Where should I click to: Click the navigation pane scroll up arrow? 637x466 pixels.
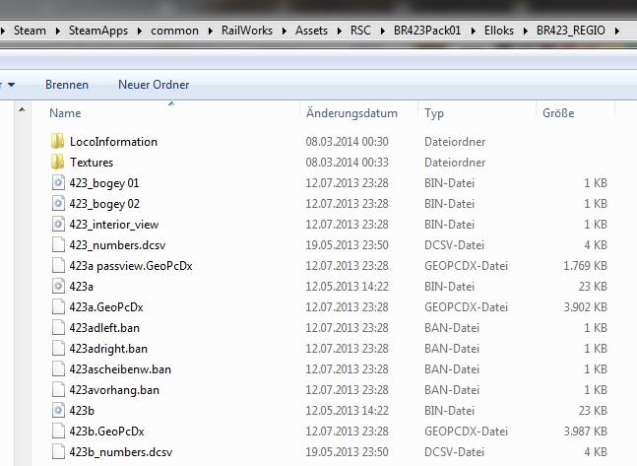[x=22, y=109]
